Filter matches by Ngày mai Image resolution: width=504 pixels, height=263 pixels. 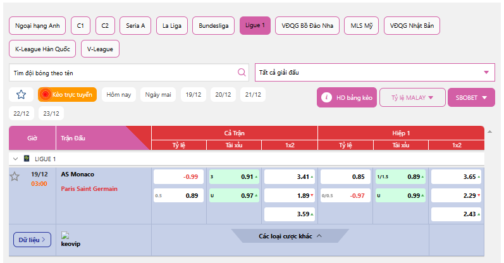[158, 95]
